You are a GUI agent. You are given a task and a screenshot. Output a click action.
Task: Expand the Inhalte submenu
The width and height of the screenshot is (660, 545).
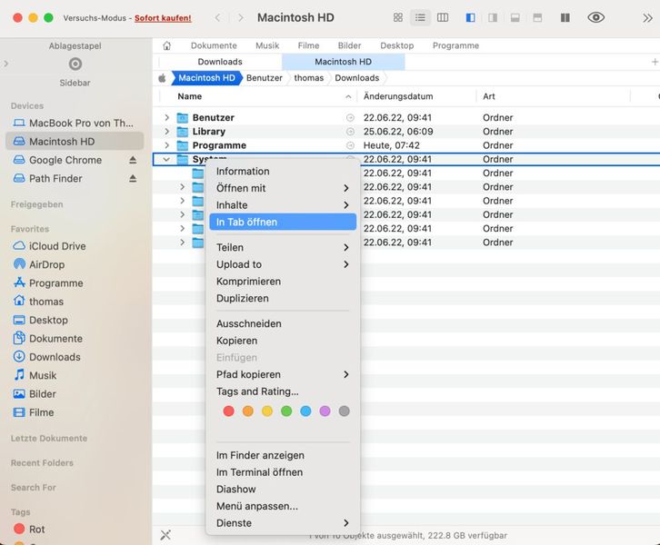click(x=346, y=205)
